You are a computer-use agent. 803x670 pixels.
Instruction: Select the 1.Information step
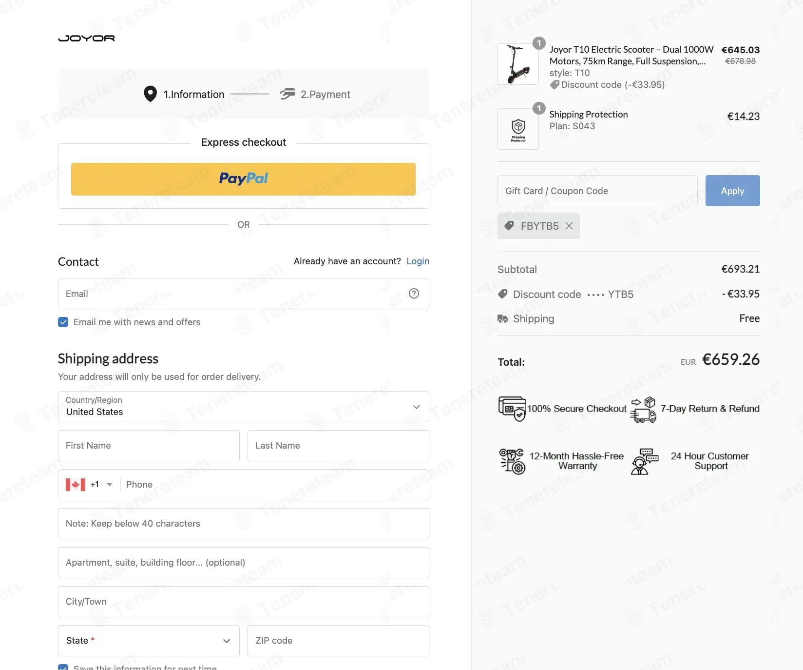pyautogui.click(x=184, y=94)
